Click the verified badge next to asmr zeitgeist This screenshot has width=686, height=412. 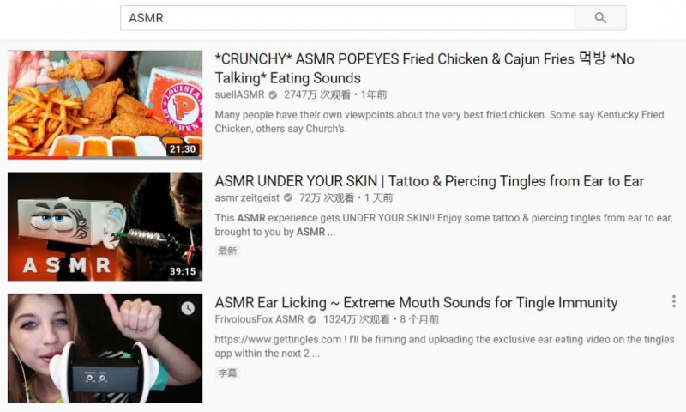coord(288,198)
